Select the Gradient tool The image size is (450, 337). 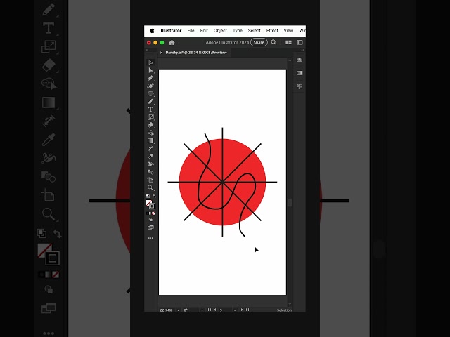[150, 140]
